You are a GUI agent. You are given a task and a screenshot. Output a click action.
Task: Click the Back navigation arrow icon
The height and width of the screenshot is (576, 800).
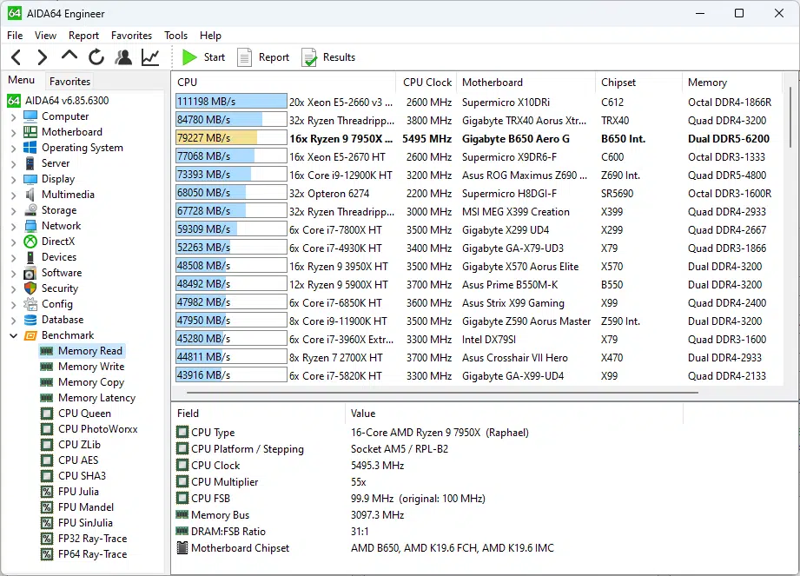[x=17, y=57]
